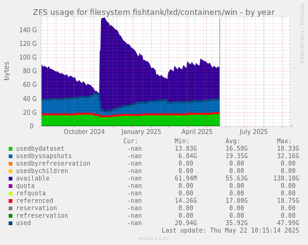308x245 pixels.
Task: Click the October 2024 x-axis label
Action: click(84, 132)
